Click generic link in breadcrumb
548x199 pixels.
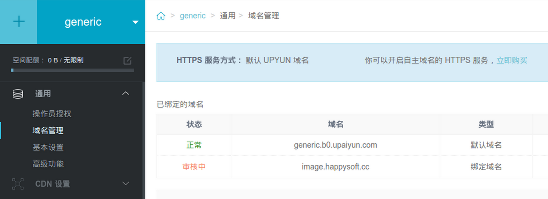coord(193,16)
